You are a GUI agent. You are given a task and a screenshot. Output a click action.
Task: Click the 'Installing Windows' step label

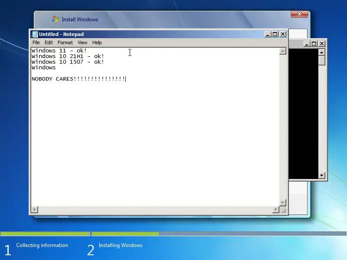[121, 245]
